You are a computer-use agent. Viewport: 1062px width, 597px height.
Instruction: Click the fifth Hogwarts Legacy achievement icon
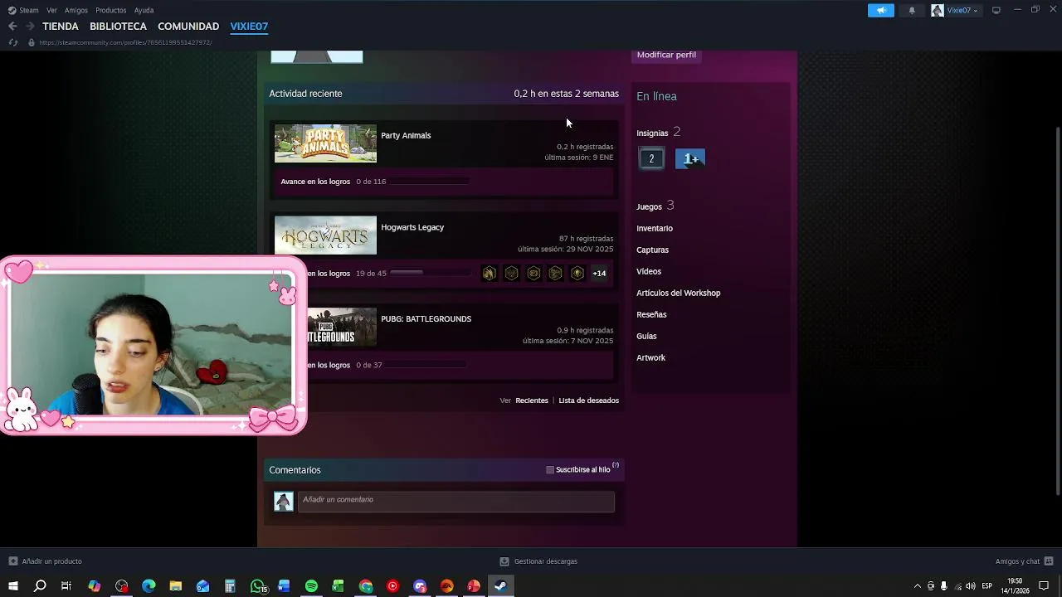pyautogui.click(x=577, y=273)
